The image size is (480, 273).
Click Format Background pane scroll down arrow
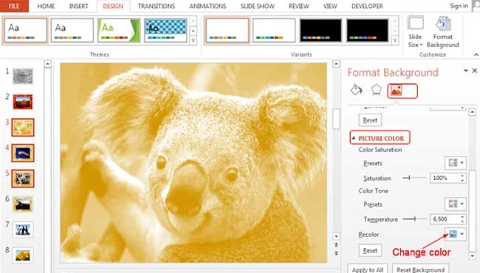tap(472, 255)
